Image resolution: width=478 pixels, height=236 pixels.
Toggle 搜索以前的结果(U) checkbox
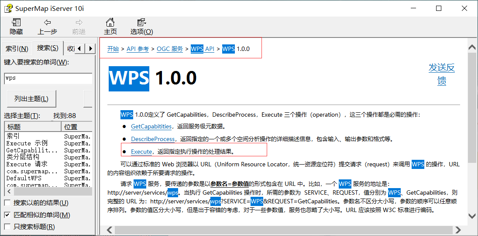7,203
